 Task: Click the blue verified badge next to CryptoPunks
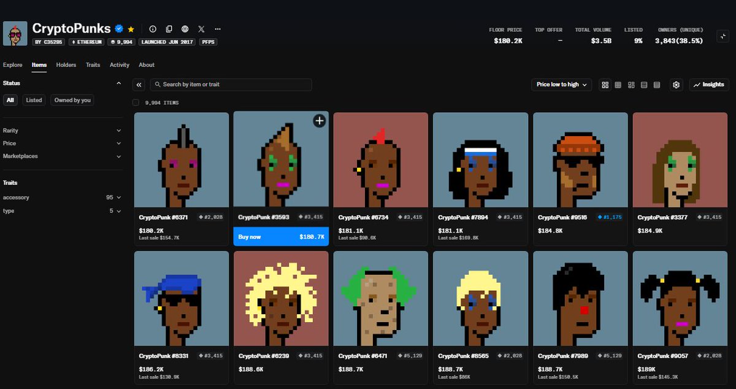pos(120,29)
